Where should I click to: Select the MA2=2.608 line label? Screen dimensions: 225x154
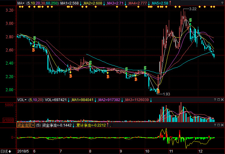coord(93,3)
